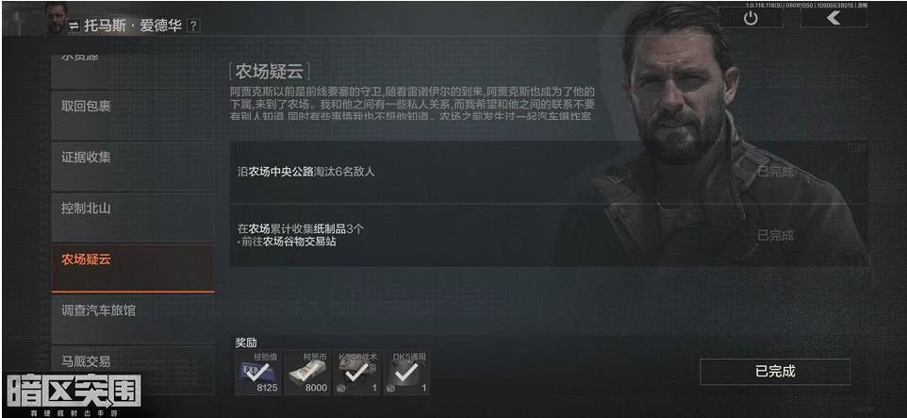Select the tactical vest reward icon
This screenshot has width=907, height=418.
tap(357, 373)
